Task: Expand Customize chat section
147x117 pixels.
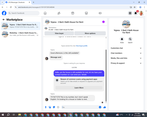Action: pos(126,48)
